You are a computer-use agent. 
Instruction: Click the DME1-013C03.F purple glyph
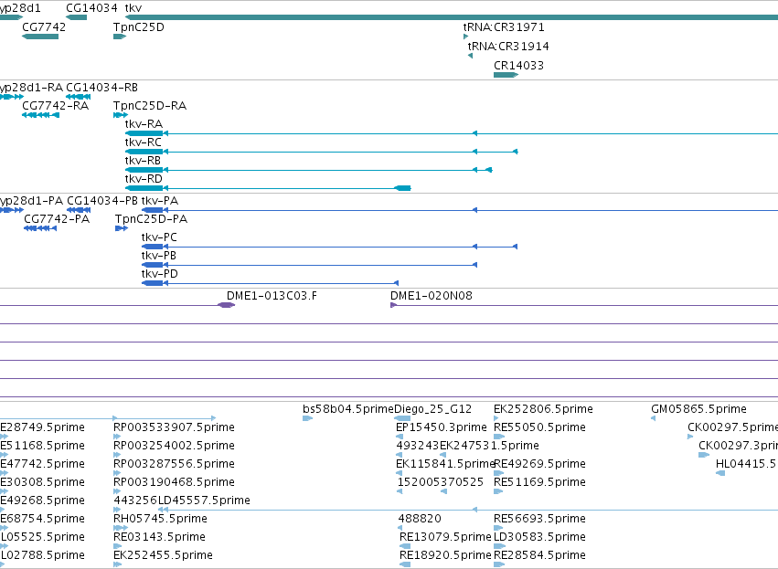pos(226,305)
